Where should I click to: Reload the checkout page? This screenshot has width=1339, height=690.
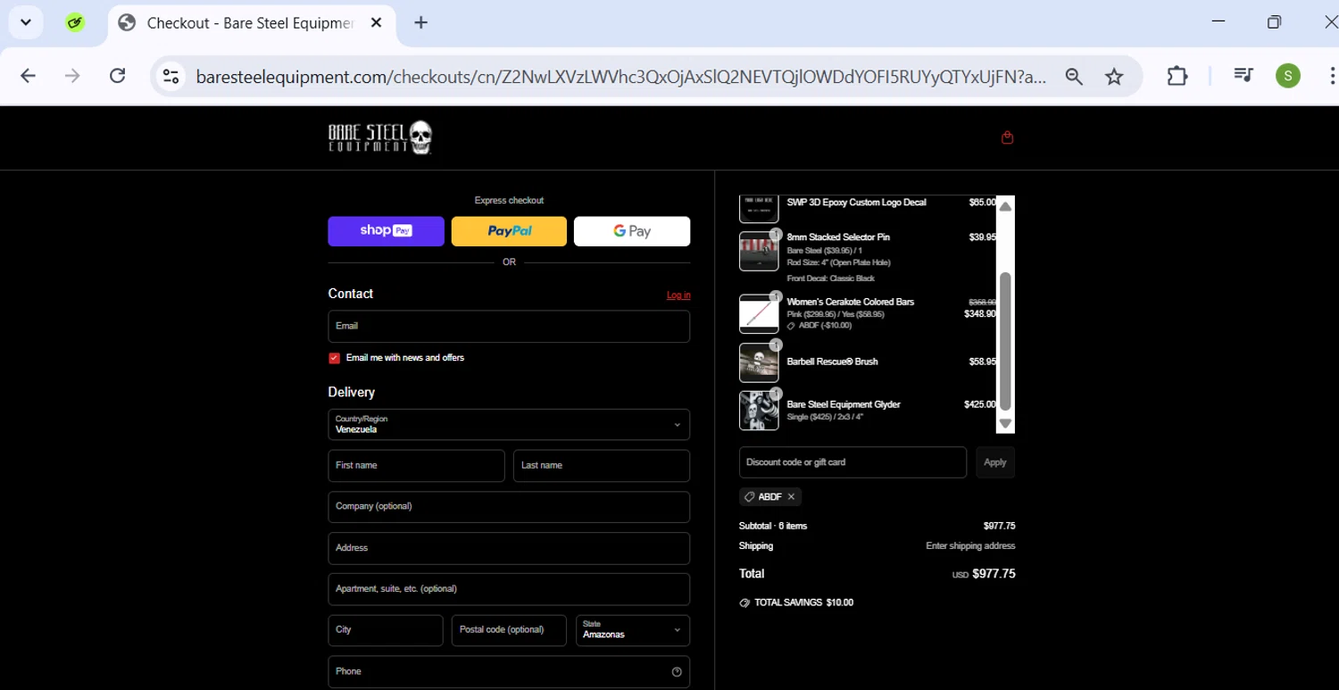[x=117, y=76]
